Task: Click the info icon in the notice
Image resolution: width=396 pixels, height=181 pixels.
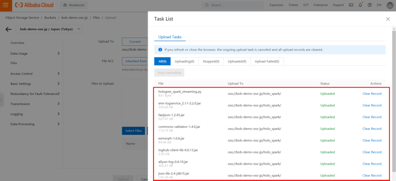Action: (160, 50)
